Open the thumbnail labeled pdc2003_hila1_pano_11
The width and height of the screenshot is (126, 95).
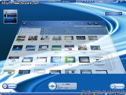[84, 60]
